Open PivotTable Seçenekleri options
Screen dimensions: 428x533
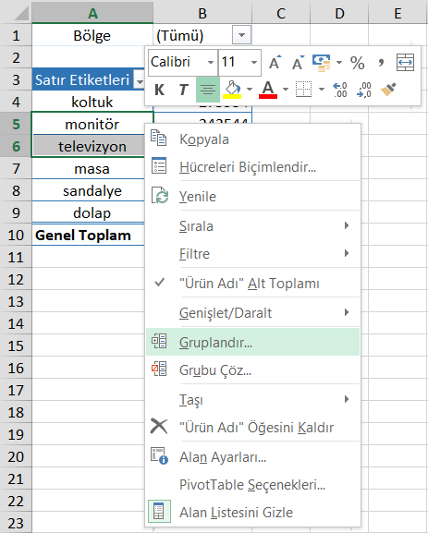[x=252, y=485]
